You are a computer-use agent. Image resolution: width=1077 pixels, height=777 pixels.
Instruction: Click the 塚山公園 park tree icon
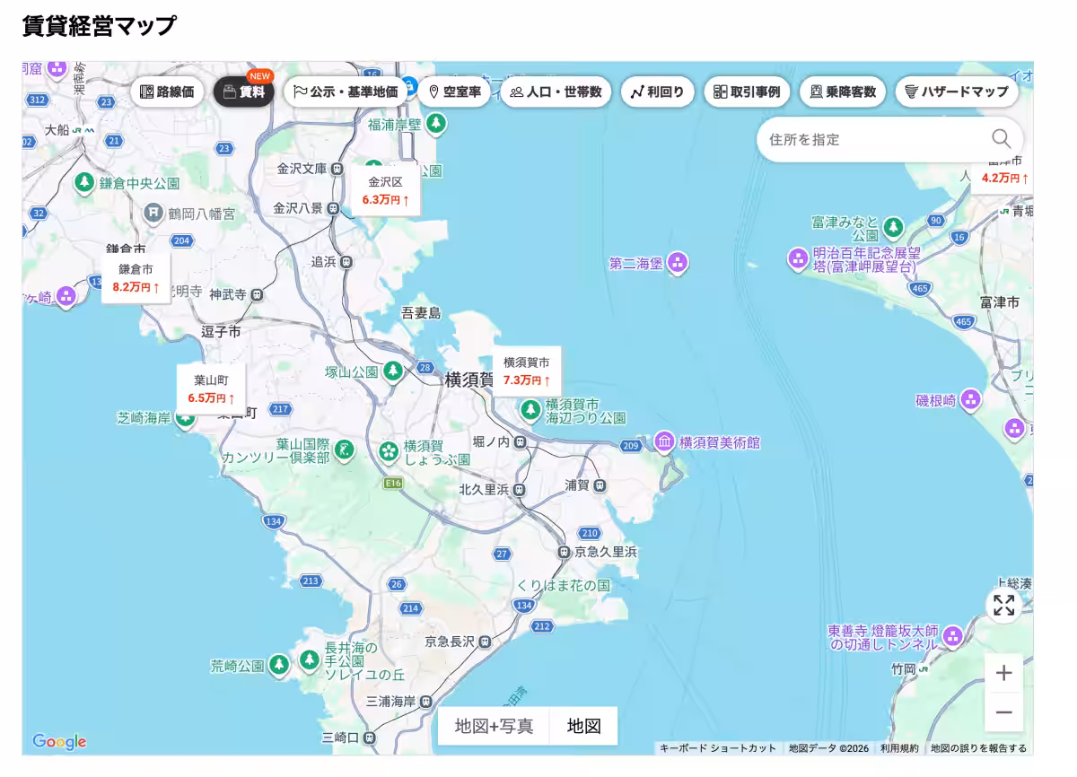tap(392, 371)
